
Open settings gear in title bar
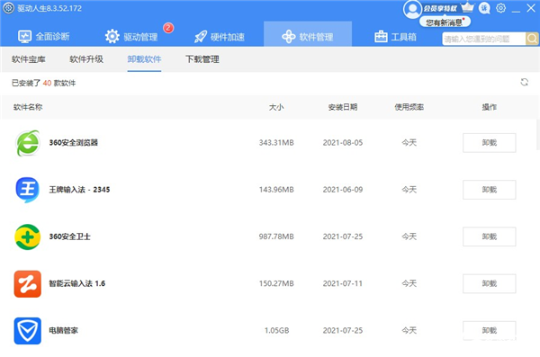pos(501,8)
